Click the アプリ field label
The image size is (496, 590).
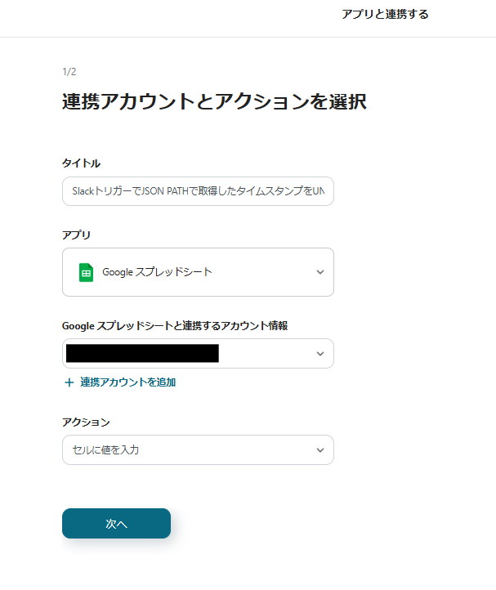pos(76,235)
